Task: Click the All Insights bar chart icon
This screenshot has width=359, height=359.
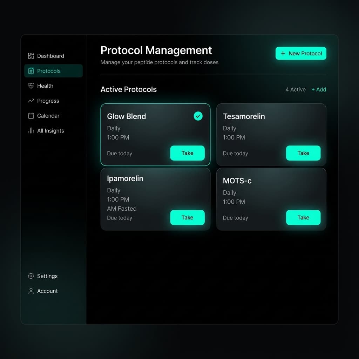Action: click(31, 131)
